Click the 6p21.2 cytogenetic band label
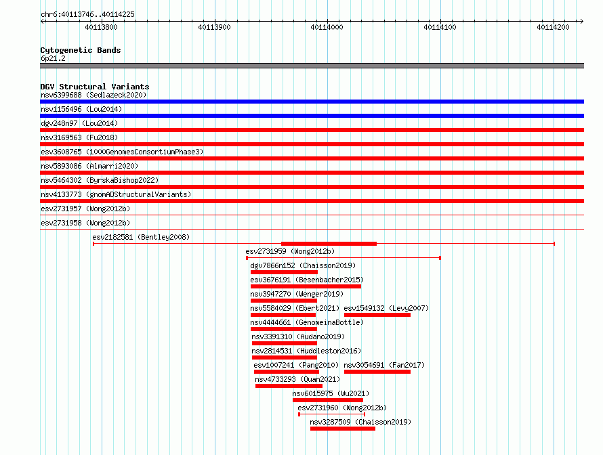Screen dimensions: 603x455 point(53,58)
